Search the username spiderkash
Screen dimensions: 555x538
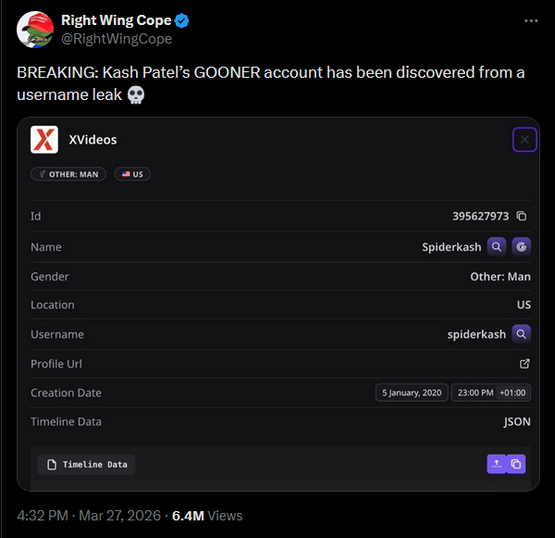522,334
